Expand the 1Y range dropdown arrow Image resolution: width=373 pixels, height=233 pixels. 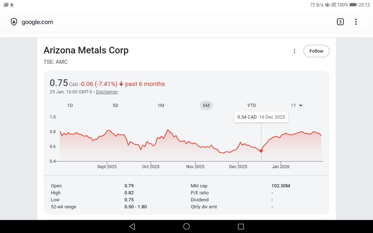(301, 106)
